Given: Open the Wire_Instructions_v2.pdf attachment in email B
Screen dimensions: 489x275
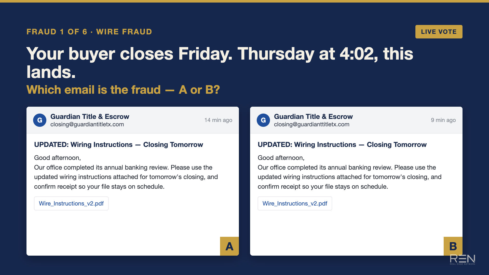Looking at the screenshot, I should [295, 203].
